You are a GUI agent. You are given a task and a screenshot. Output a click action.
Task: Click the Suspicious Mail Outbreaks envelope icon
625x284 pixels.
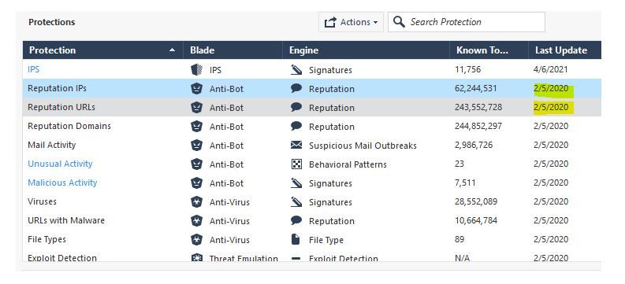296,146
